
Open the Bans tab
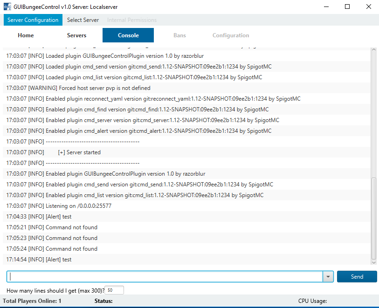(179, 35)
